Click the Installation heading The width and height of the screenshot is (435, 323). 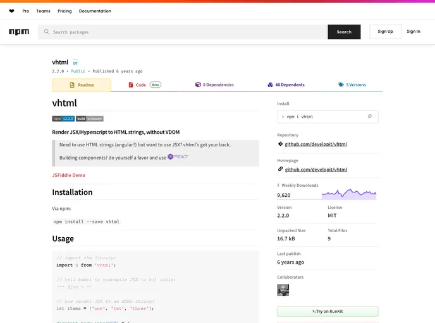point(73,192)
